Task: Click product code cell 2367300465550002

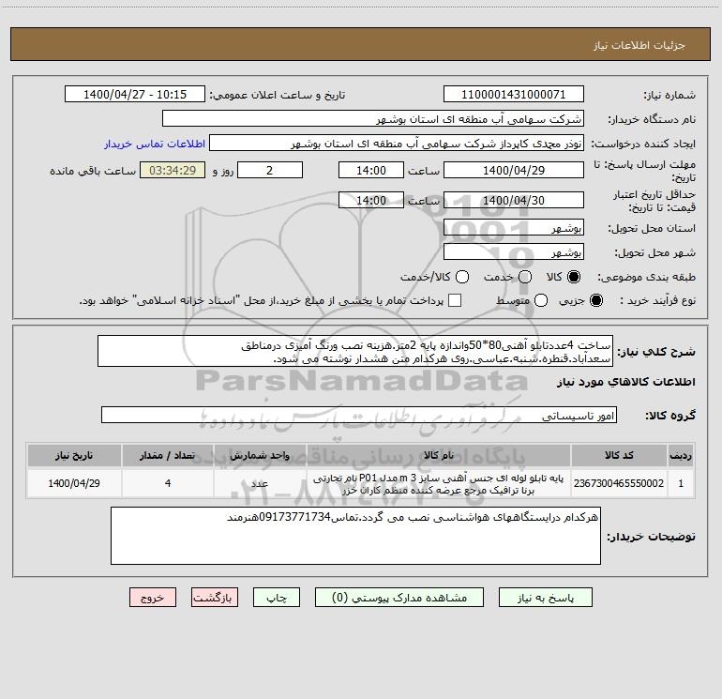Action: 619,483
